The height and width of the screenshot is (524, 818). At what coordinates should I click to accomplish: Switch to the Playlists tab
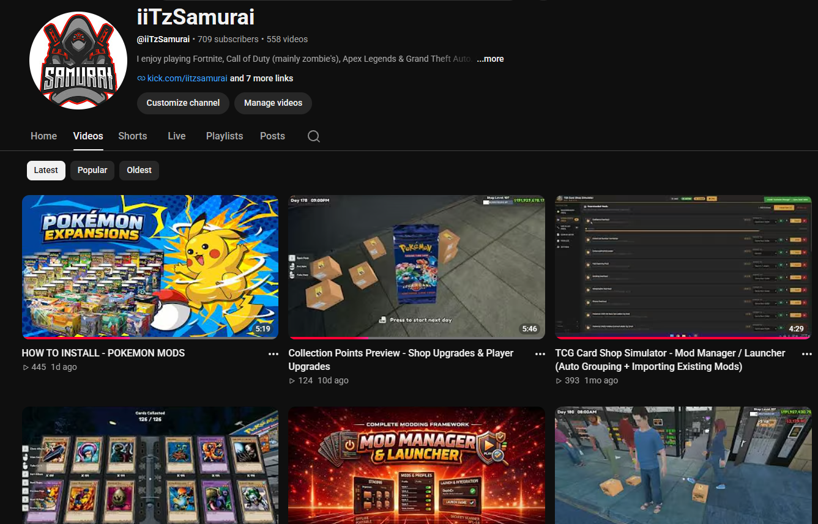pos(225,136)
